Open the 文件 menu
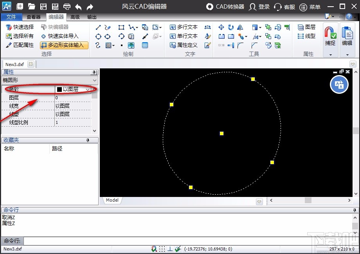This screenshot has height=254, width=360. pyautogui.click(x=11, y=17)
